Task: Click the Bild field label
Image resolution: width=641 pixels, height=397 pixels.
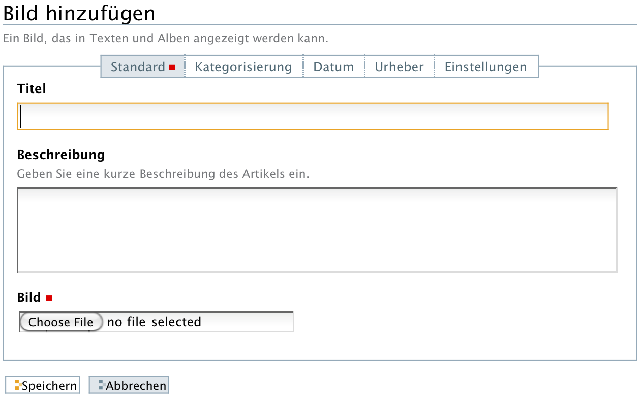Action: [x=29, y=297]
